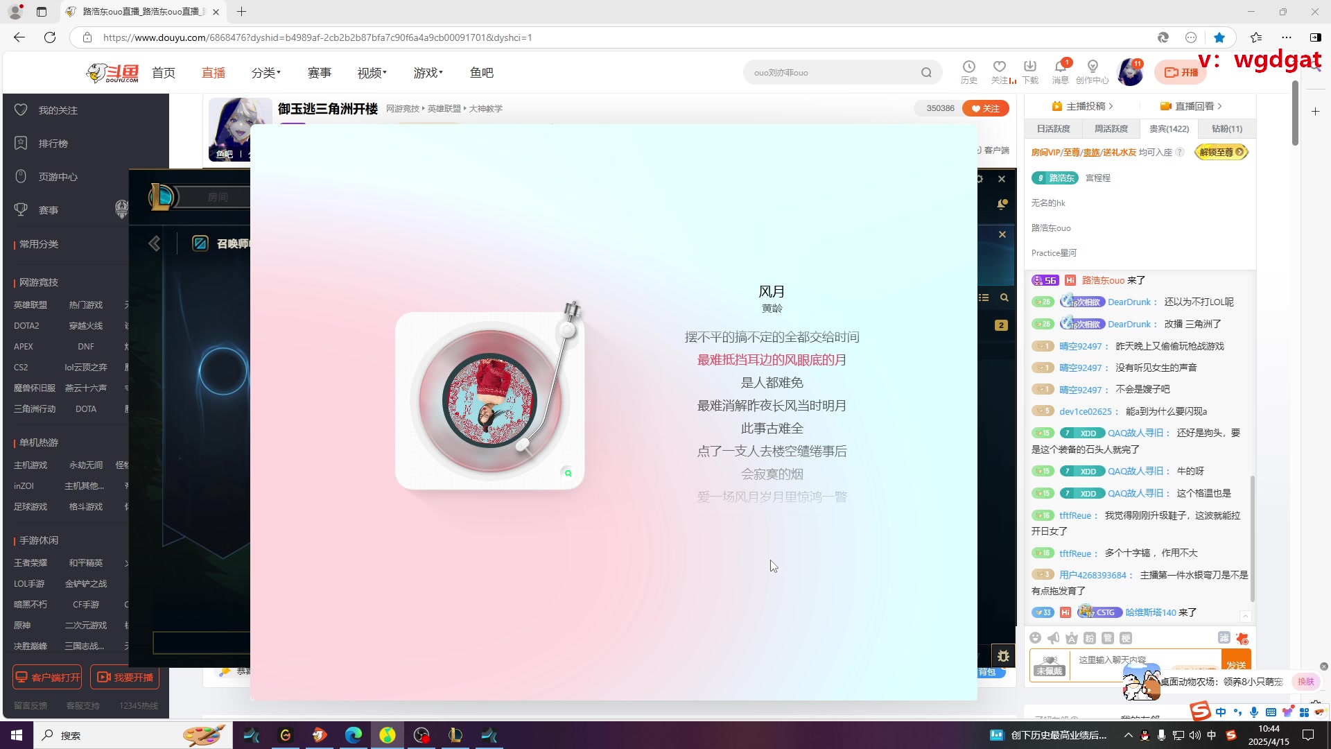Click 客户端打开 button in sidebar

pyautogui.click(x=47, y=677)
